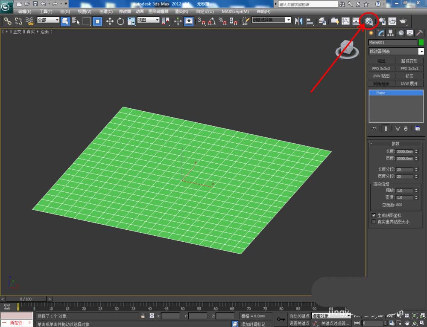Click the green object color swatch
The height and width of the screenshot is (327, 427).
tap(421, 42)
